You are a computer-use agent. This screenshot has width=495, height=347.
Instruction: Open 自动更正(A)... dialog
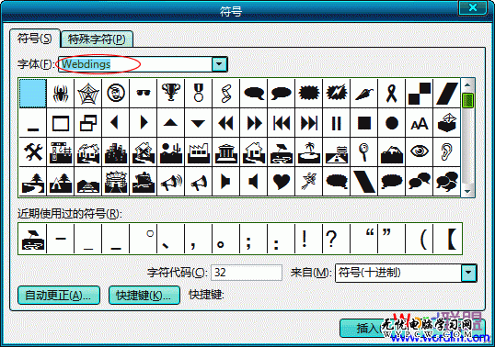pos(59,296)
